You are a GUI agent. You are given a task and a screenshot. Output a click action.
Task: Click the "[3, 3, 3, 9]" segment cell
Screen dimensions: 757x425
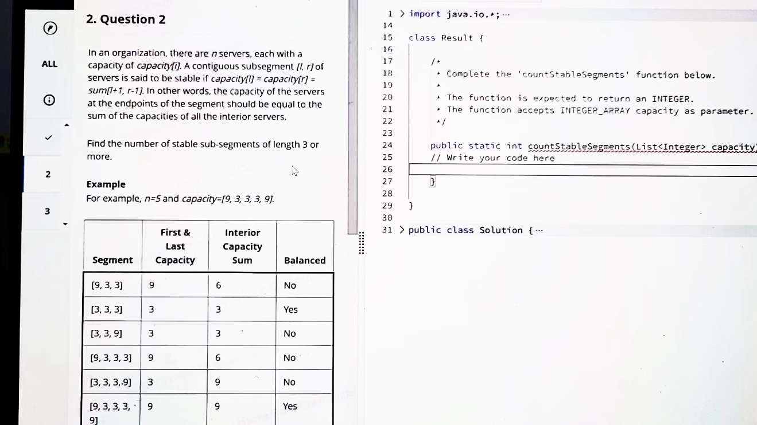111,382
